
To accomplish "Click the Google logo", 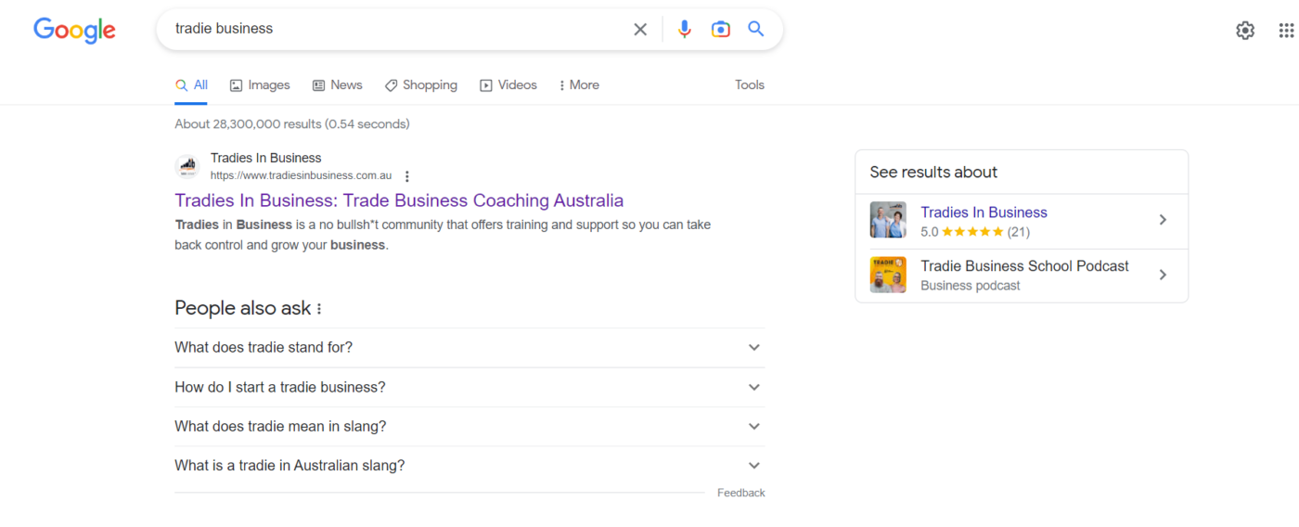I will coord(74,30).
